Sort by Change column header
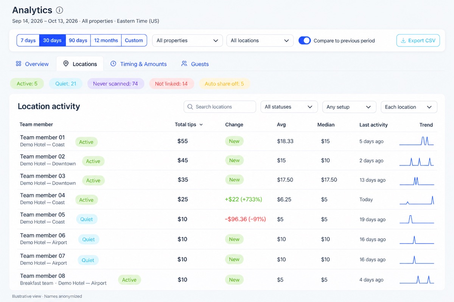The height and width of the screenshot is (302, 454). click(x=234, y=125)
